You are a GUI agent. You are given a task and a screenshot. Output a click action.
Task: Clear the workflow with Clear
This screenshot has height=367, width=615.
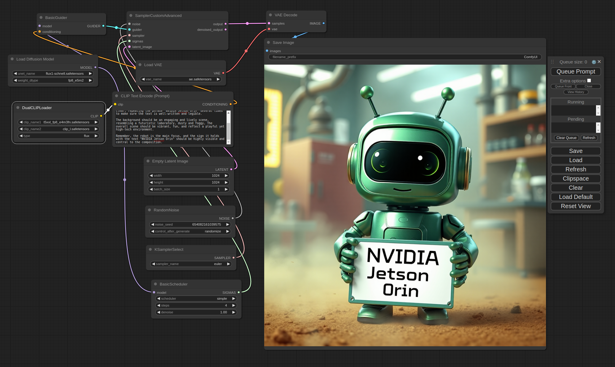576,188
